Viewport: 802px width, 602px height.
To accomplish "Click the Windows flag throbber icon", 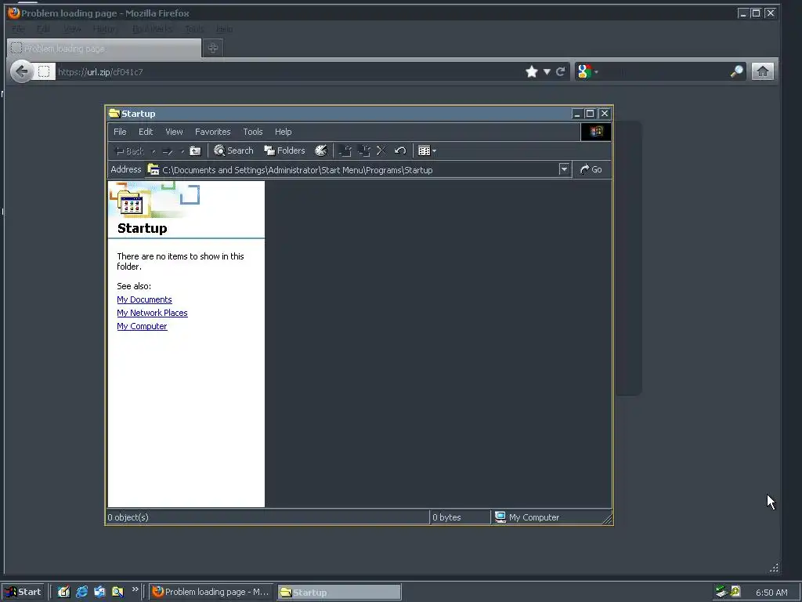I will (596, 132).
